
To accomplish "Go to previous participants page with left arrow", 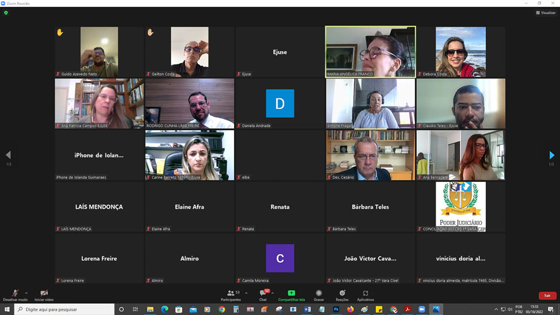I will coord(8,155).
